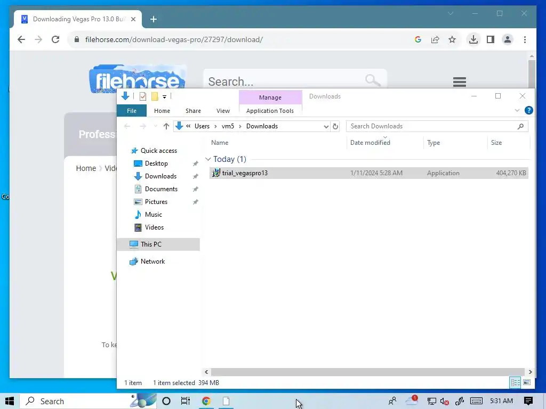Viewport: 546px width, 409px height.
Task: Sort files by the Size column
Action: coord(496,143)
